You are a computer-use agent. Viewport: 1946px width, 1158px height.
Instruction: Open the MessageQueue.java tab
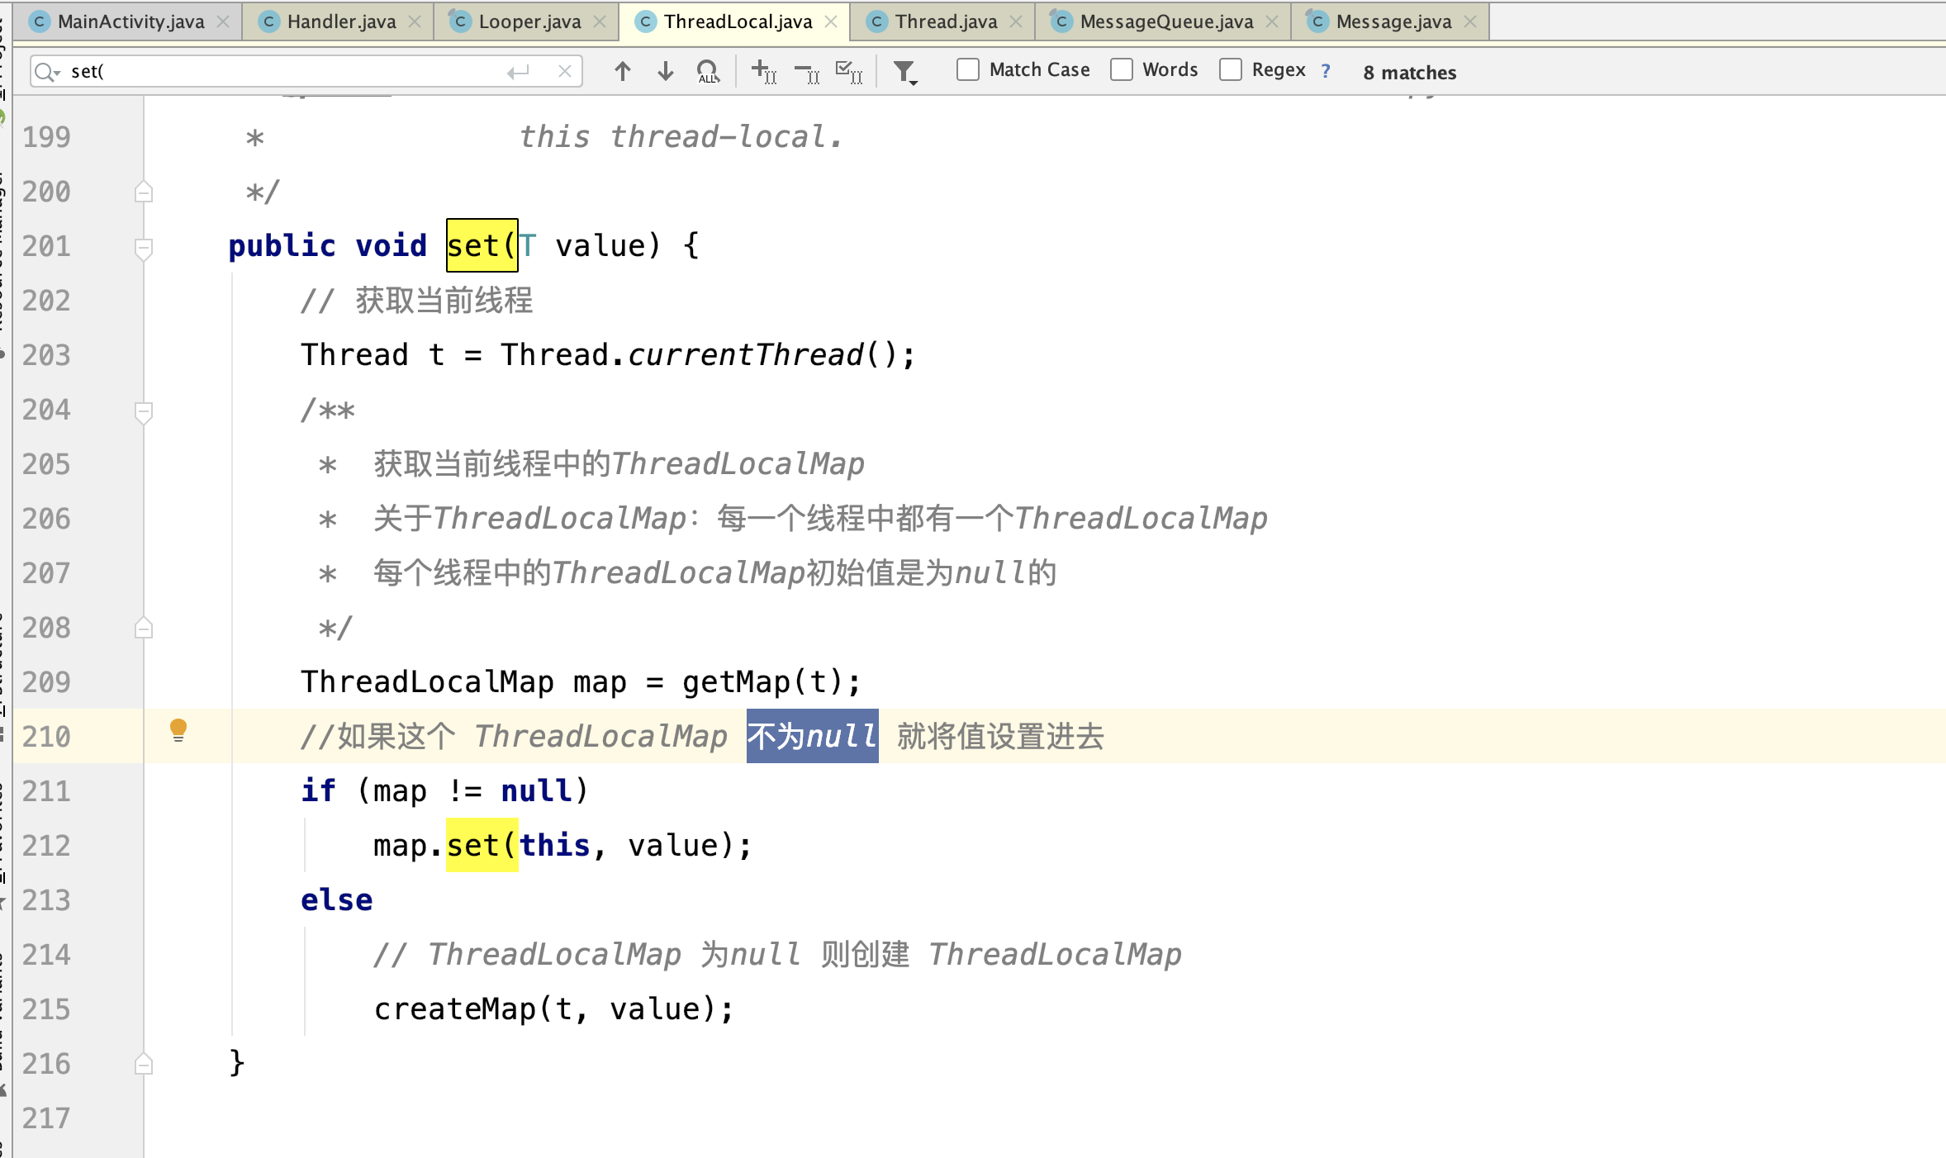pyautogui.click(x=1165, y=21)
